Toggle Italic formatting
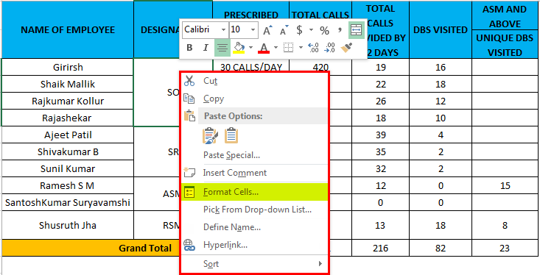Screen dimensions: 540x275 (206, 48)
